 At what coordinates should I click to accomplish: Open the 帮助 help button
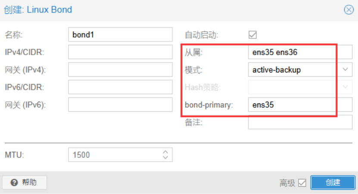[24, 183]
